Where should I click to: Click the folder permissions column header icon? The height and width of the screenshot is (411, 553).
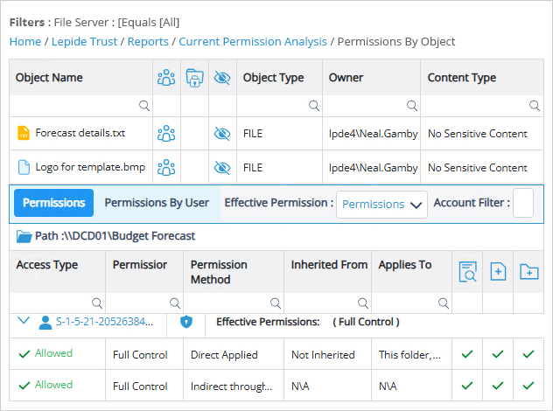pos(194,77)
